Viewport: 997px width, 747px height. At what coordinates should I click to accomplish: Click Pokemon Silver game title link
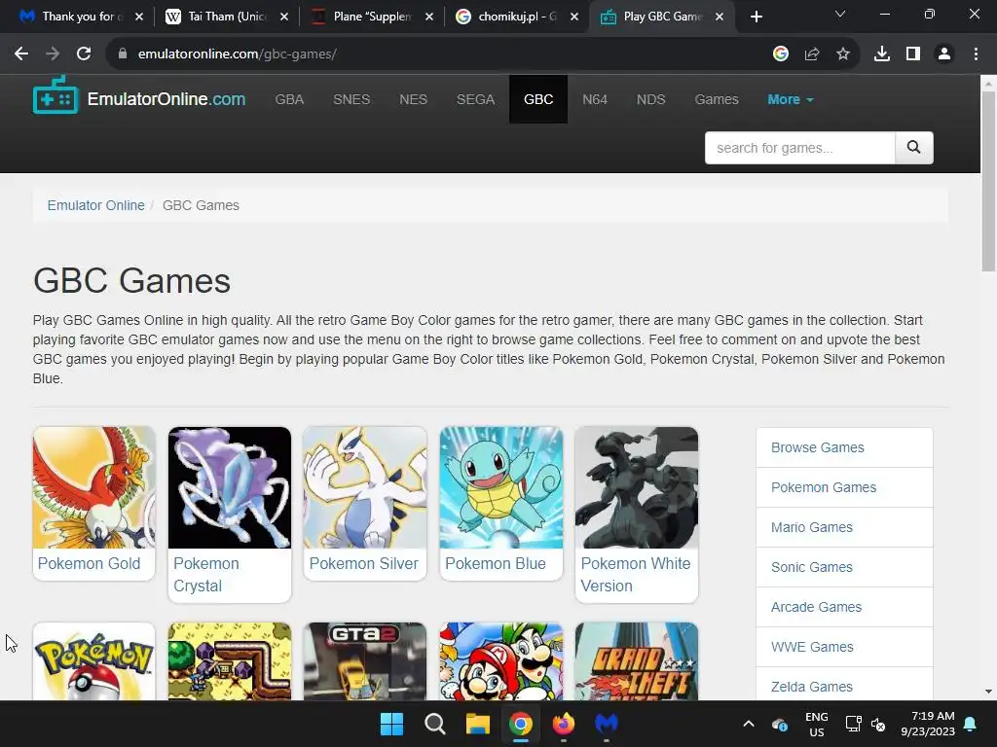pos(364,563)
